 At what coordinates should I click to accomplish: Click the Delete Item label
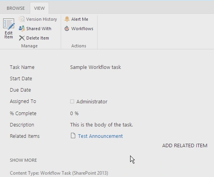(38, 38)
